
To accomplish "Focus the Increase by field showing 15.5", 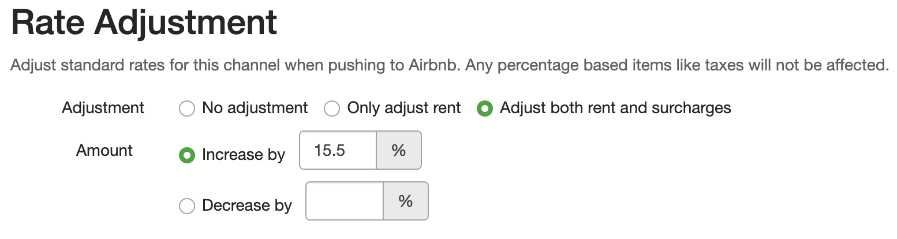I will [x=338, y=151].
